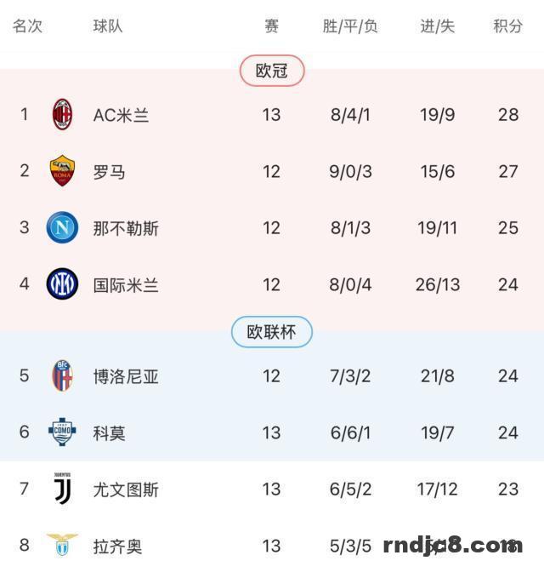The height and width of the screenshot is (578, 544).
Task: Select the 欧联杯 zone label
Action: click(272, 332)
